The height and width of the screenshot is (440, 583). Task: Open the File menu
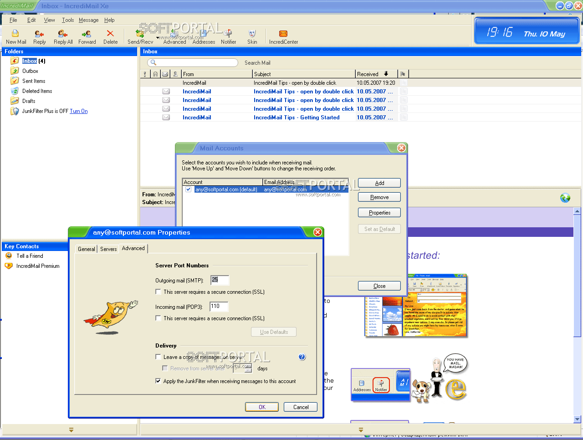pyautogui.click(x=13, y=20)
